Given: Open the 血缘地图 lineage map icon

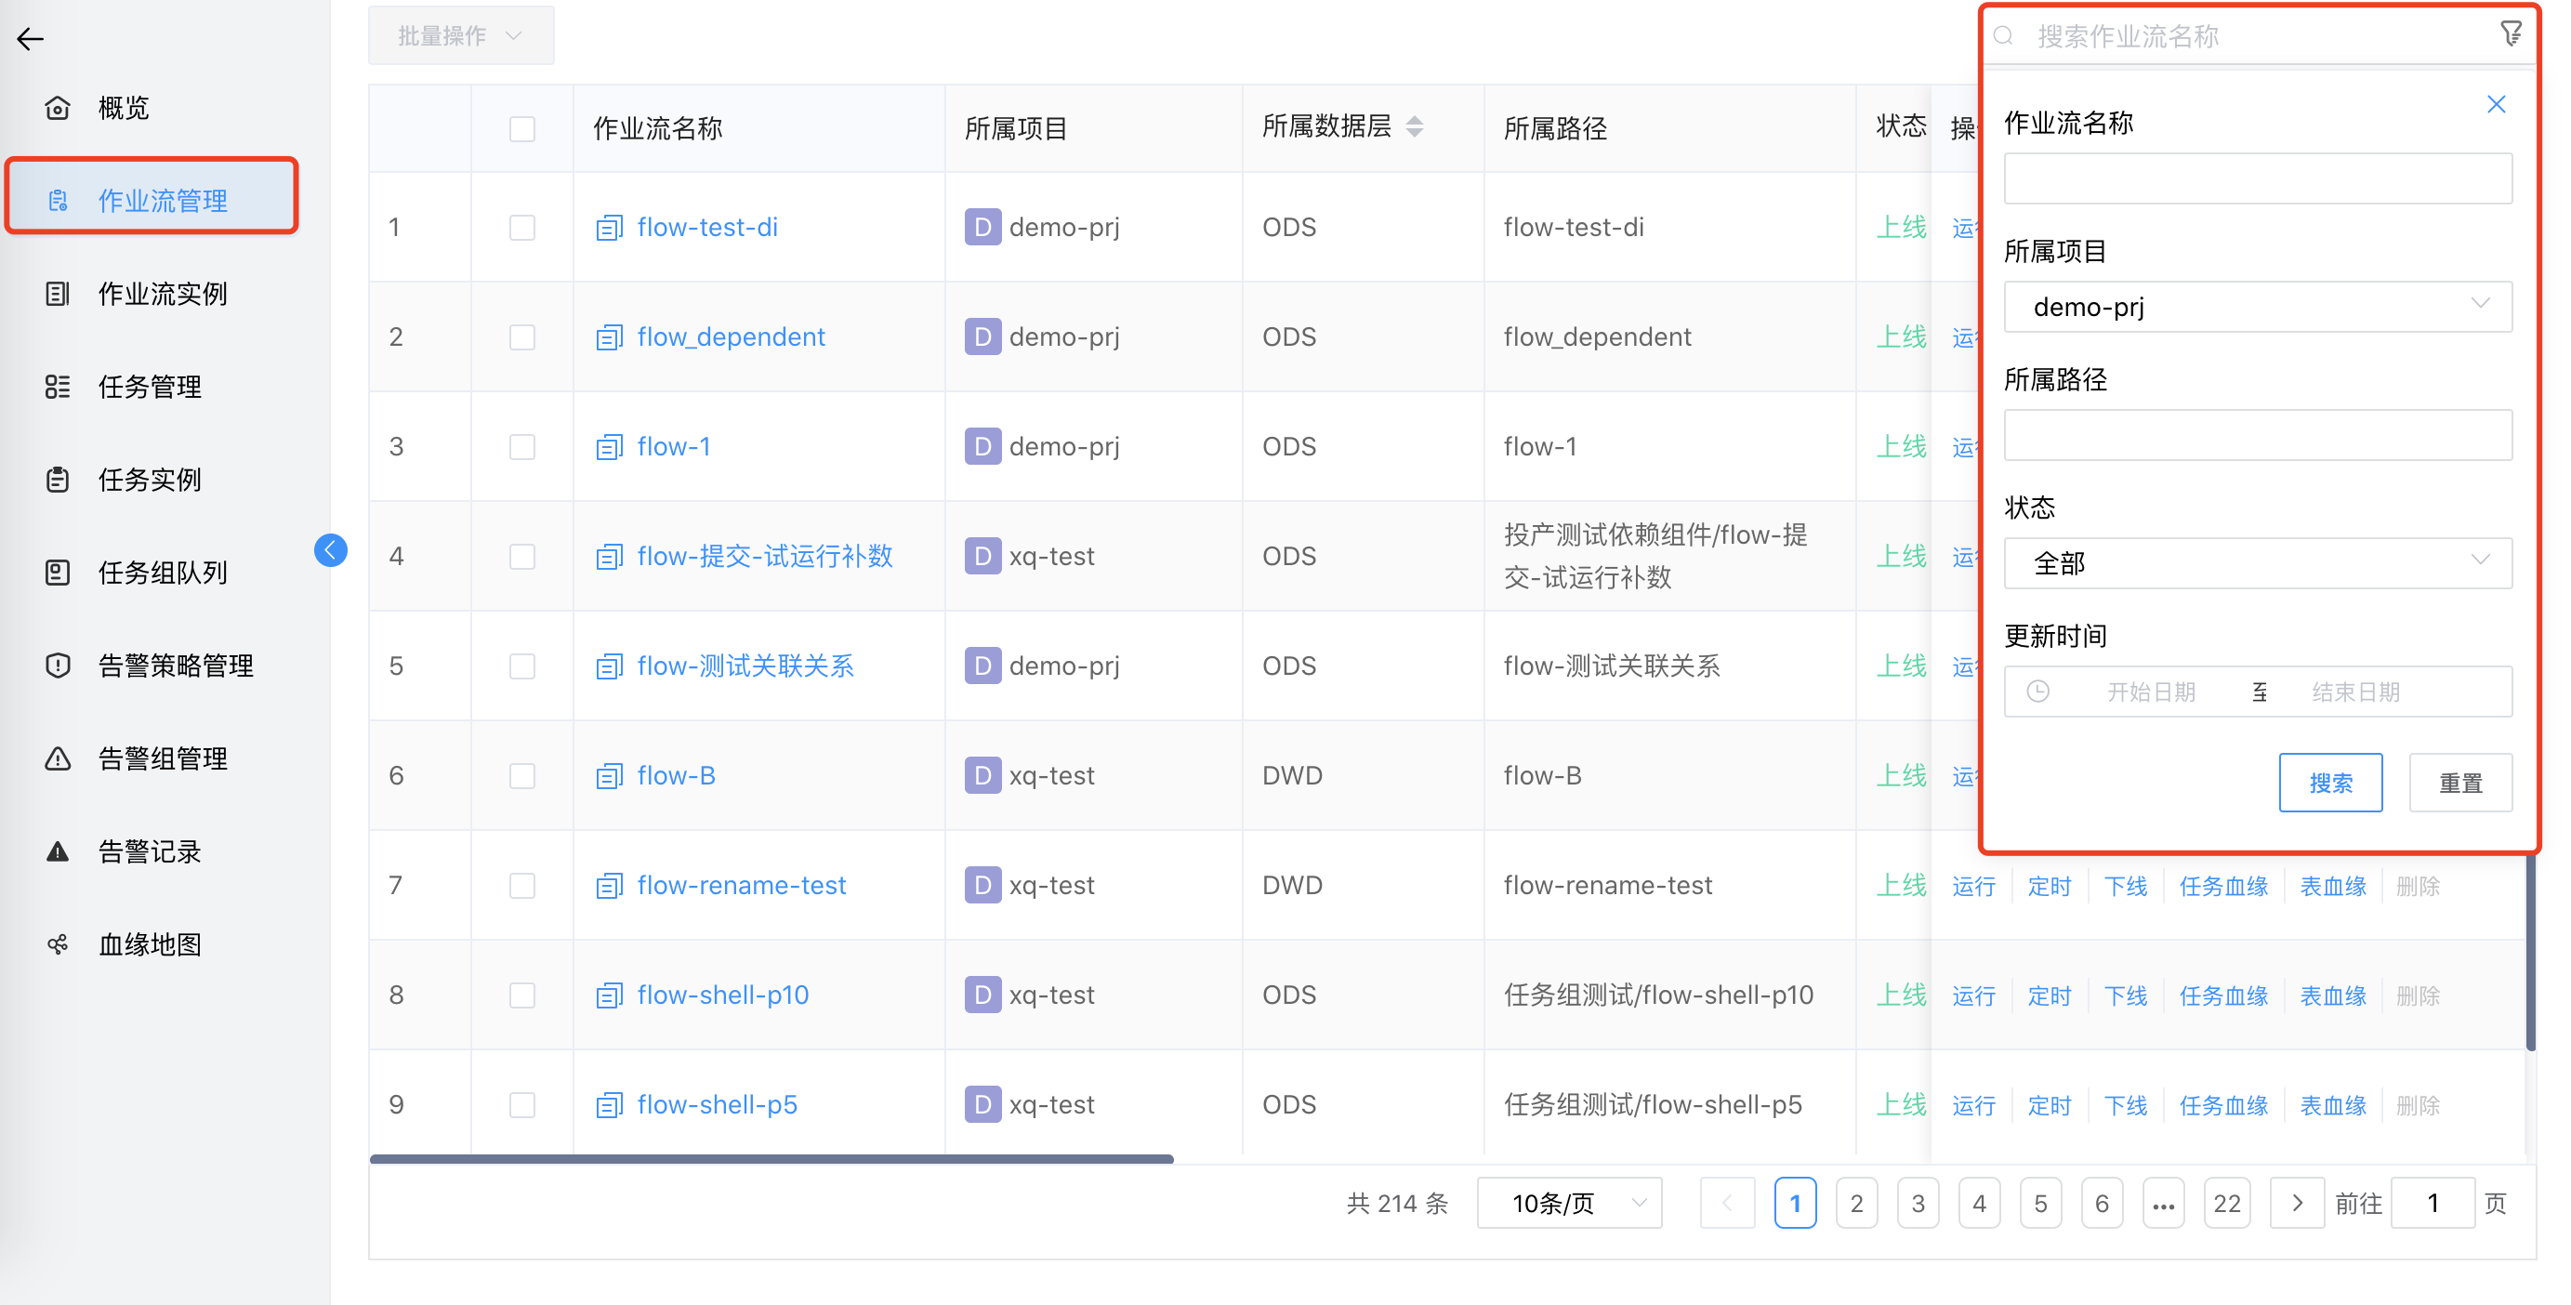Looking at the screenshot, I should (x=58, y=943).
